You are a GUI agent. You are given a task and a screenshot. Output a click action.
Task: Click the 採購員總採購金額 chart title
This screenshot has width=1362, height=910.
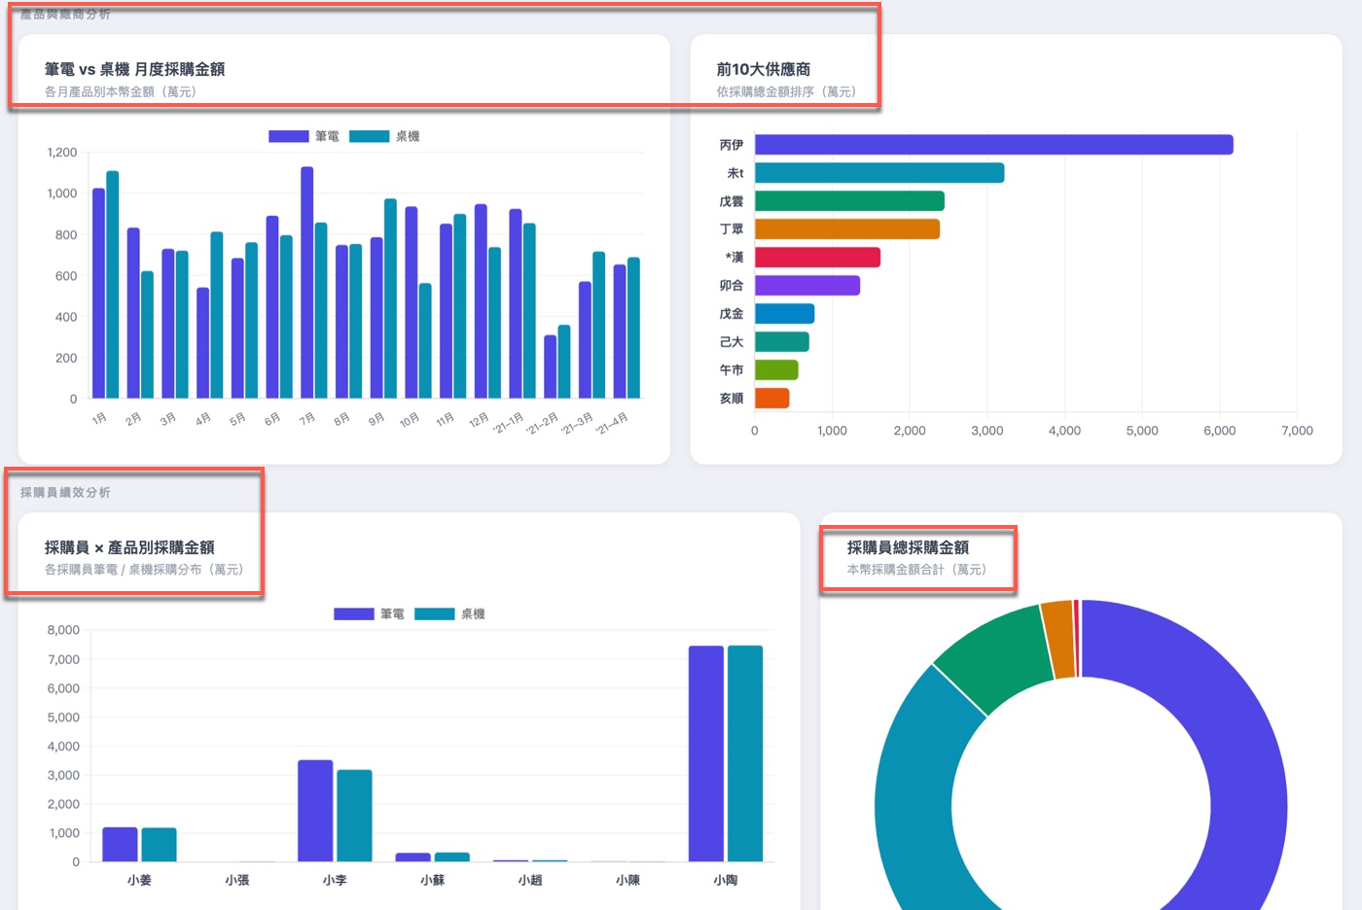click(x=908, y=547)
